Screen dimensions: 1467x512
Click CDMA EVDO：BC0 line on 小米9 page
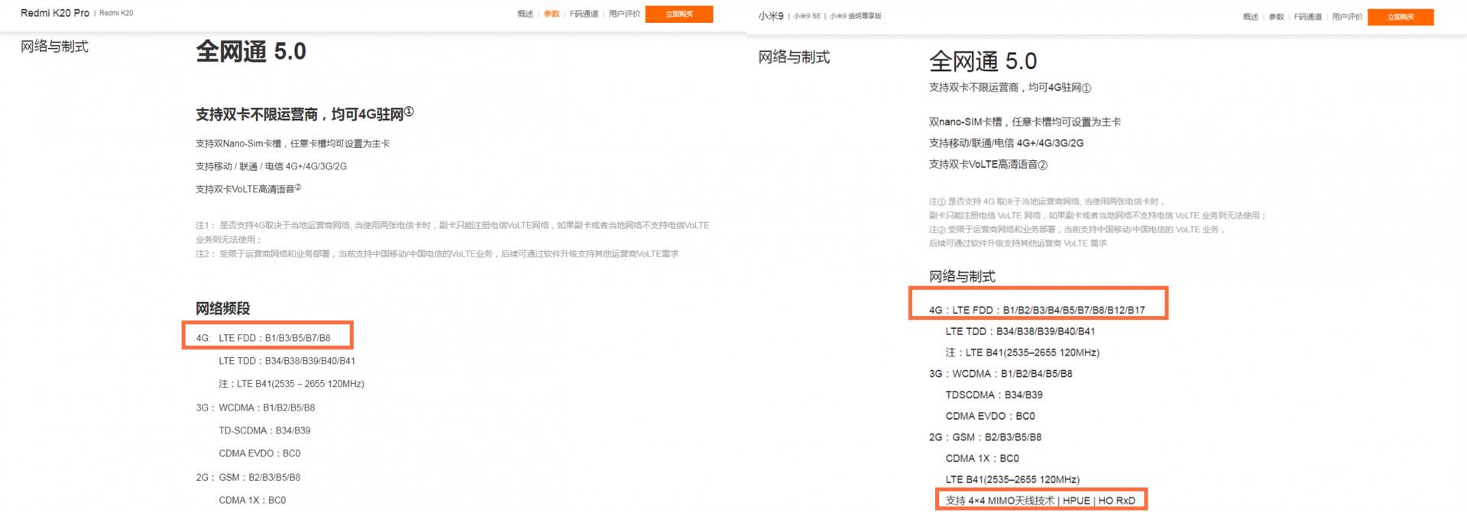990,416
